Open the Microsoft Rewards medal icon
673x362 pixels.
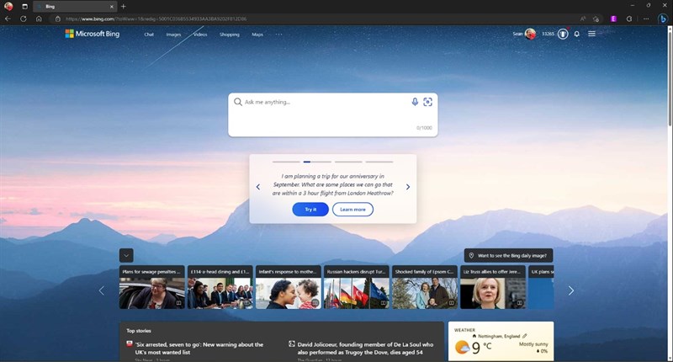click(x=563, y=34)
